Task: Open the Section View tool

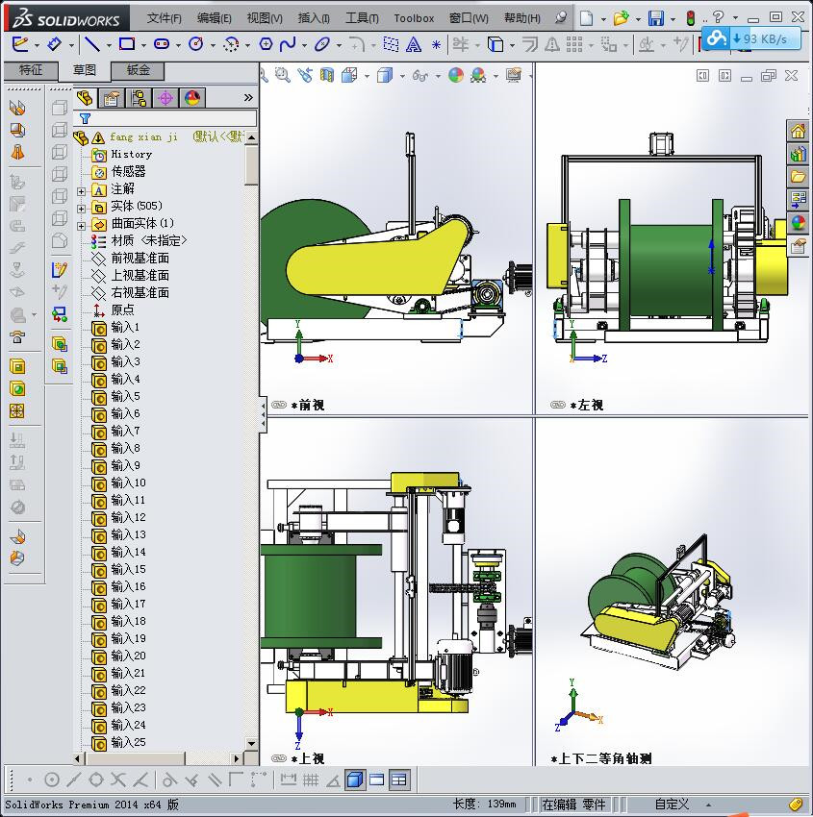Action: (x=327, y=76)
